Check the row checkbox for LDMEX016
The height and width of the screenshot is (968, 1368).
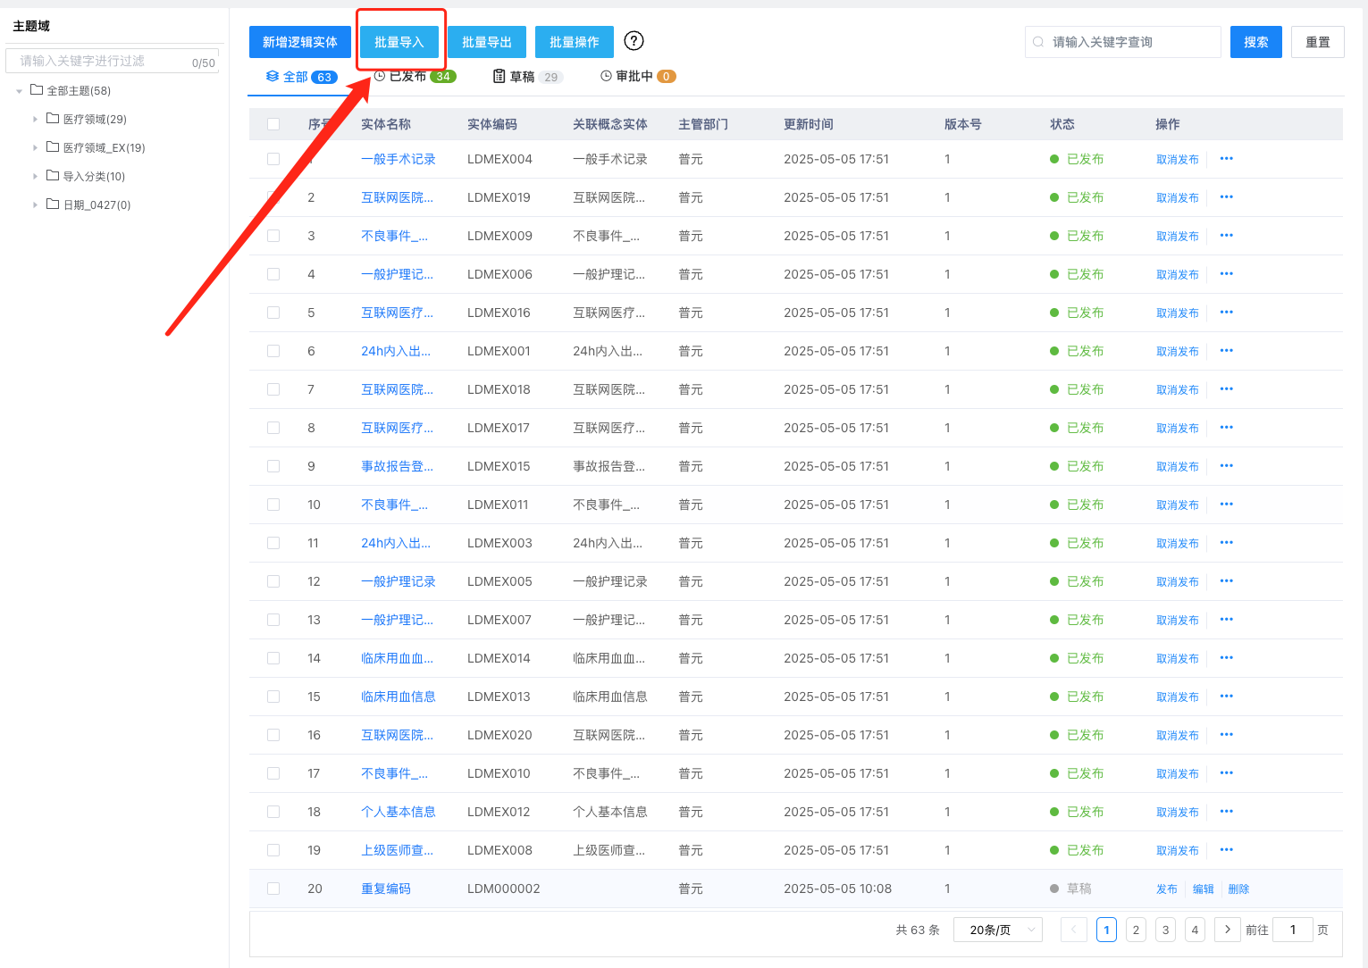point(273,313)
